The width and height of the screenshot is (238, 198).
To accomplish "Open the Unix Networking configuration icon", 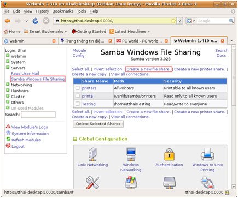I will [92, 154].
